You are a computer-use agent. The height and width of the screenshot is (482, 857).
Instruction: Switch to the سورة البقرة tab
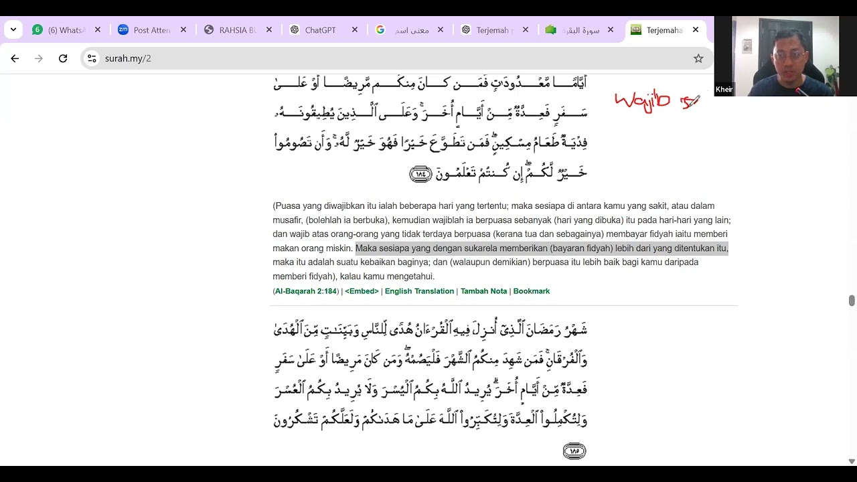(580, 30)
